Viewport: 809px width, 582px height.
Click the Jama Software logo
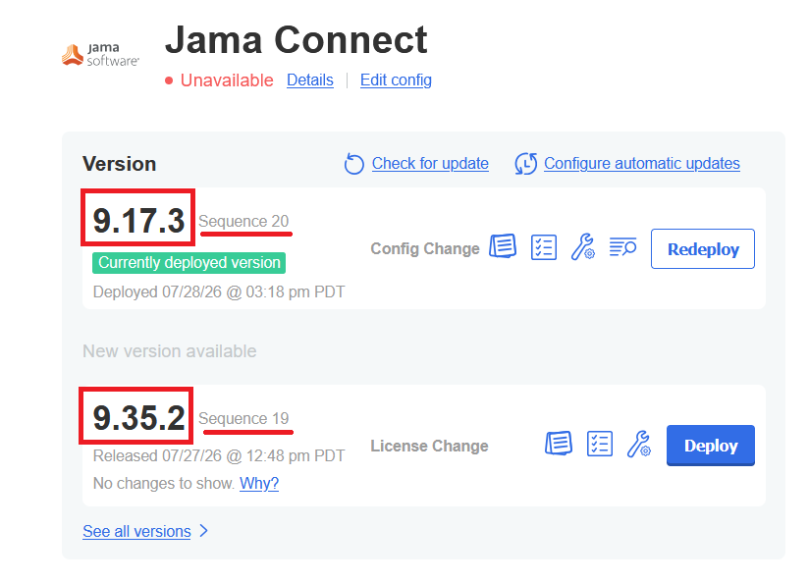pos(100,55)
